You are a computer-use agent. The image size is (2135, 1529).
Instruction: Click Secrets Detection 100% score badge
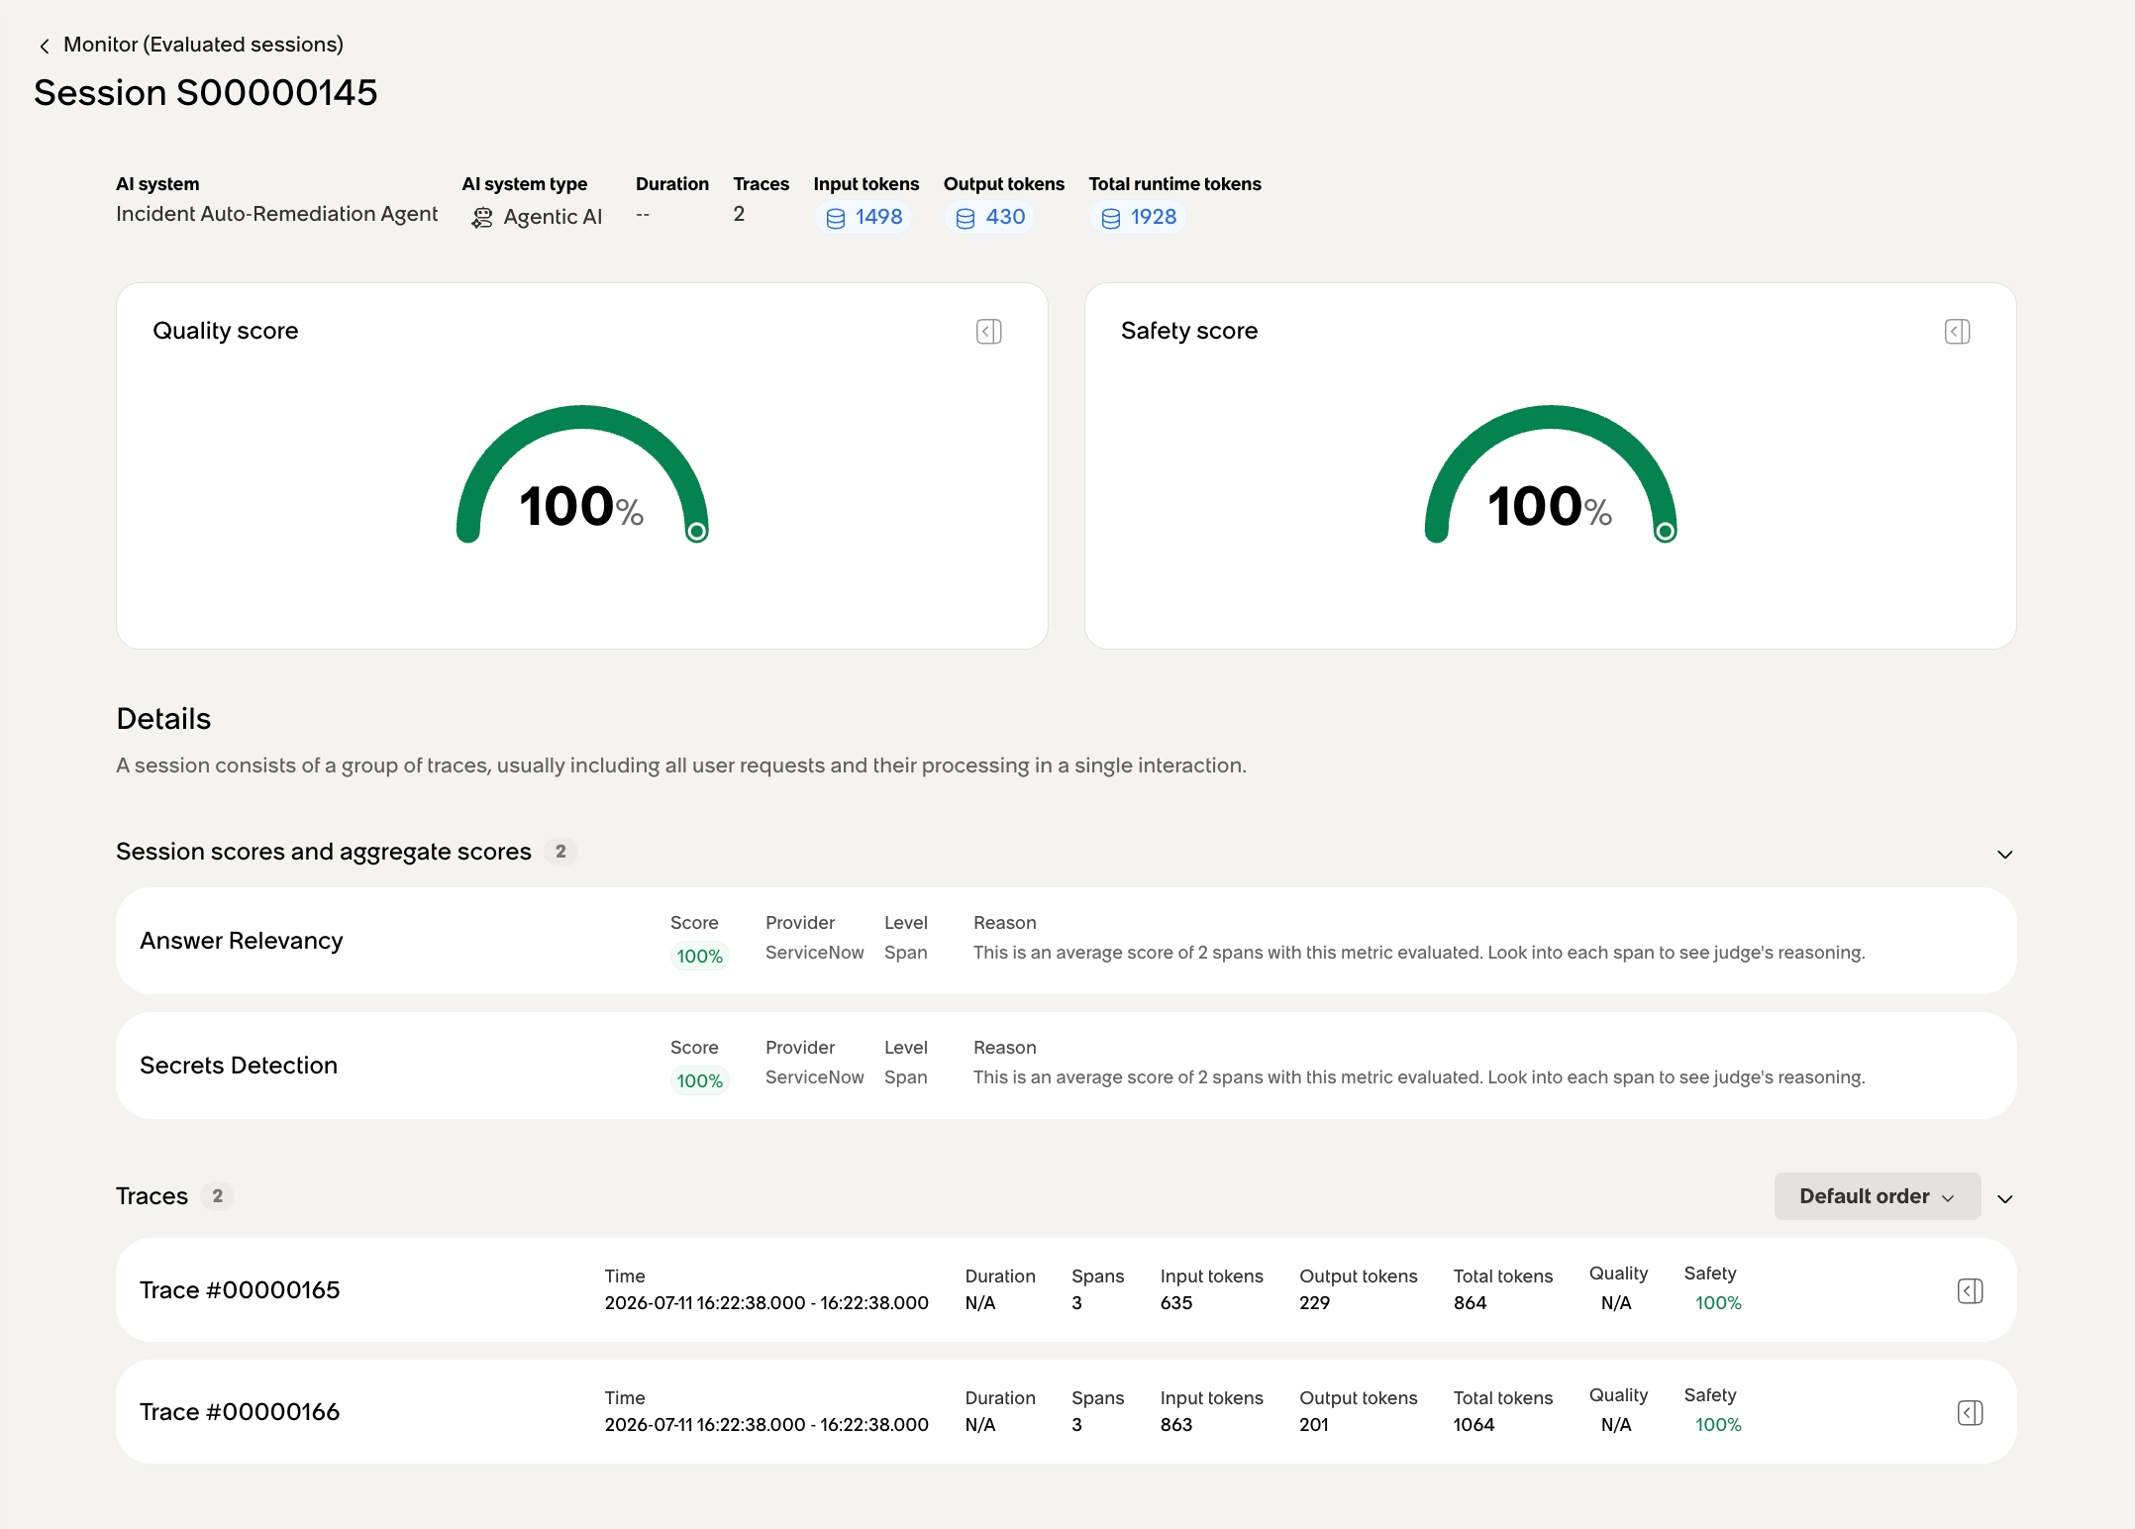(699, 1081)
